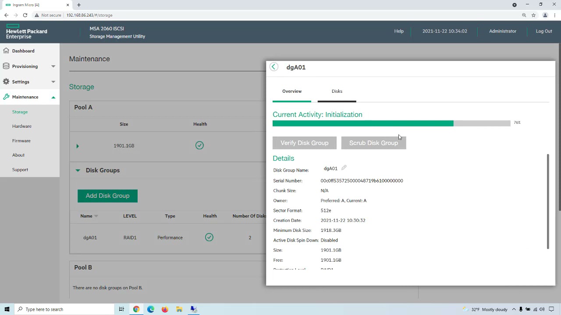The width and height of the screenshot is (561, 315).
Task: Open Hardware under Maintenance
Action: coord(22,126)
